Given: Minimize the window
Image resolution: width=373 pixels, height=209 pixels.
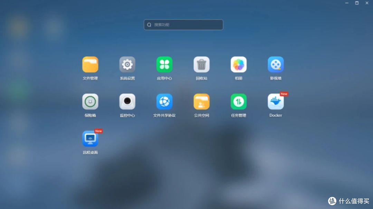Looking at the screenshot, I should (347, 3).
